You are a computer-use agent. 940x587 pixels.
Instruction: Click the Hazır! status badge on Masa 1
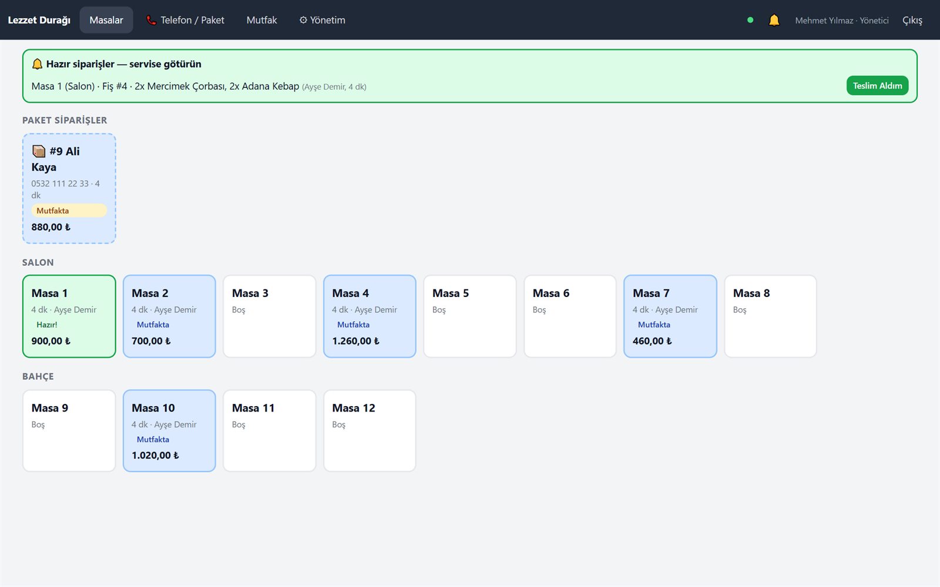click(47, 325)
